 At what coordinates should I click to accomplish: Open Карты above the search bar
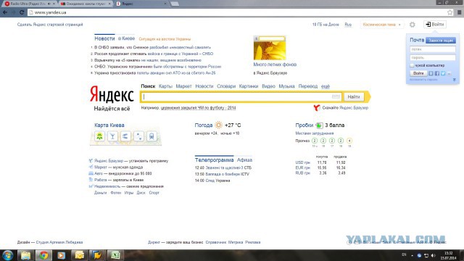(x=165, y=86)
